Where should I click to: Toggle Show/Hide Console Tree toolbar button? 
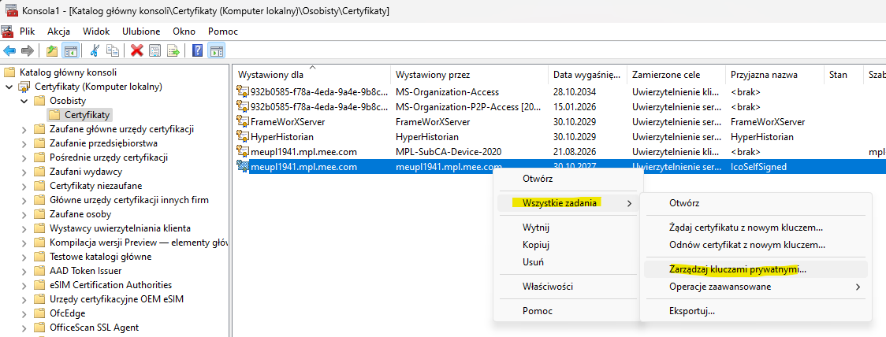tap(71, 51)
